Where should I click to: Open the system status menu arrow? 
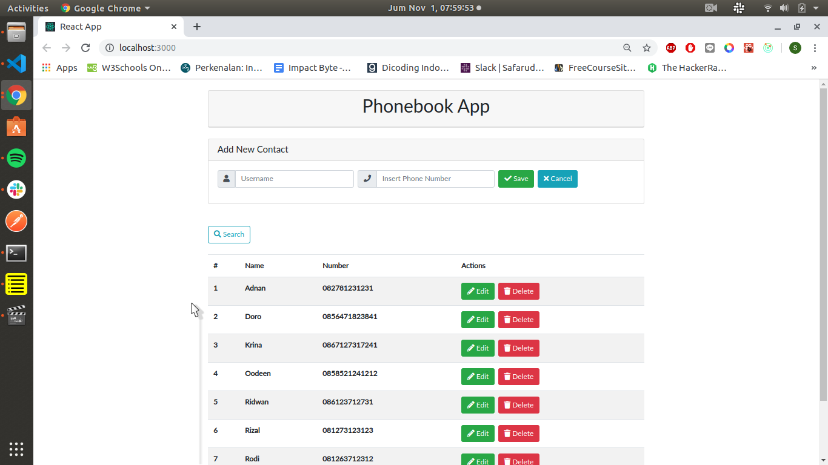point(816,8)
